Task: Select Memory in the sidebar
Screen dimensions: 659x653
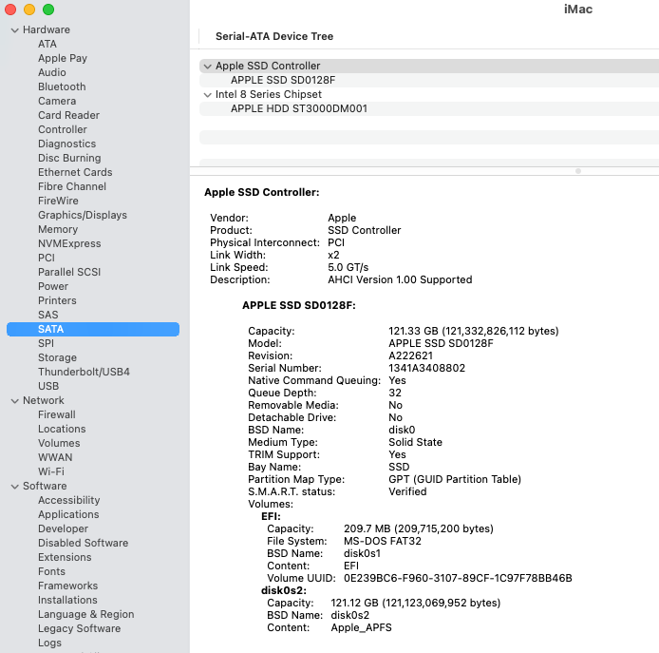Action: pyautogui.click(x=58, y=229)
